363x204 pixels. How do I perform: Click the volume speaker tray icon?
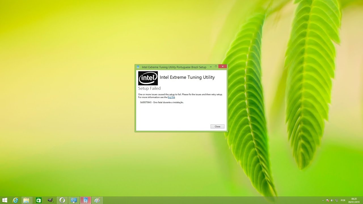[x=332, y=200]
